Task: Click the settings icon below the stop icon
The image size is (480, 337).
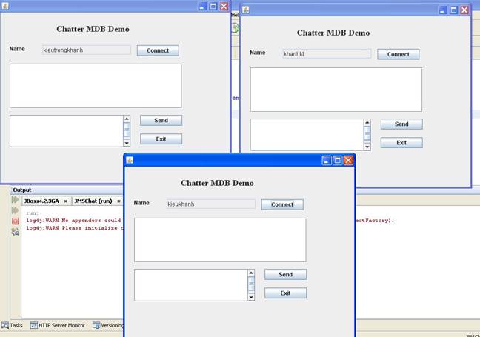Action: (x=16, y=232)
